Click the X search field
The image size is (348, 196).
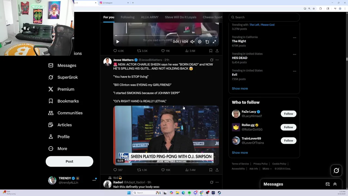[264, 17]
